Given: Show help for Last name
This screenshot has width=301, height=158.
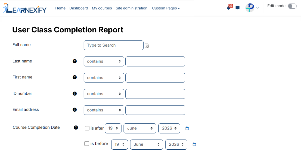Looking at the screenshot, I should tap(75, 61).
